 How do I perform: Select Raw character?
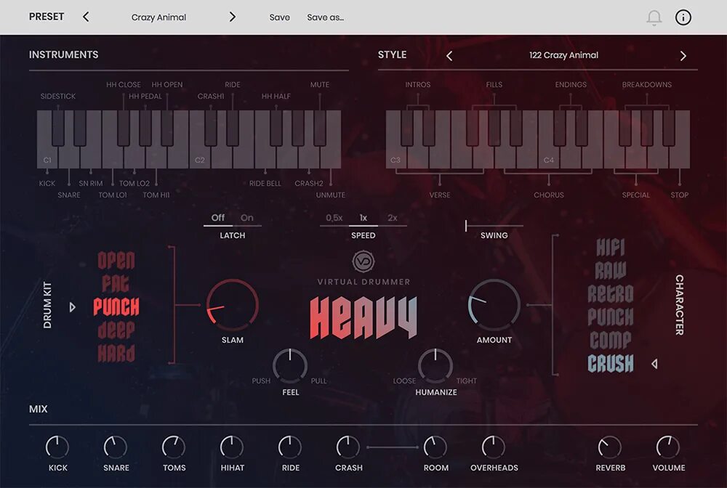pyautogui.click(x=611, y=270)
